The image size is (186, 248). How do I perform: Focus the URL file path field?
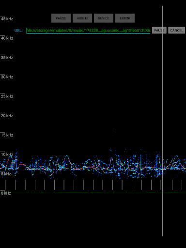(x=88, y=31)
